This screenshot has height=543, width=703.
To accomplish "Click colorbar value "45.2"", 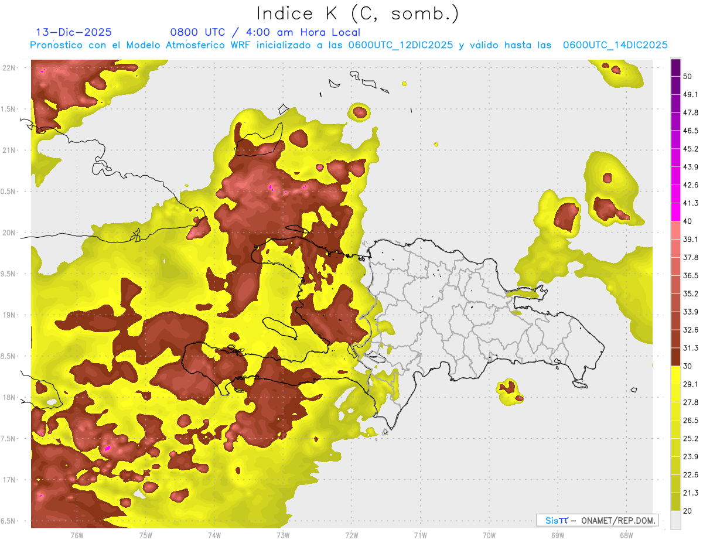I will [x=691, y=149].
